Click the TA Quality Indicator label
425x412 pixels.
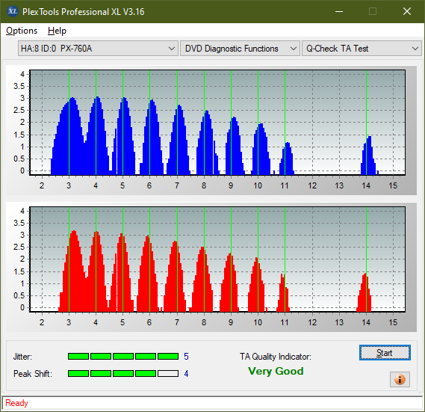[x=276, y=357]
